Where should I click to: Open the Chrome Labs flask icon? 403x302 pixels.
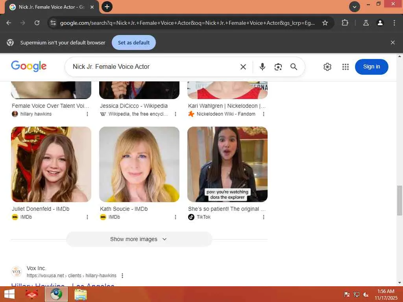(x=366, y=23)
